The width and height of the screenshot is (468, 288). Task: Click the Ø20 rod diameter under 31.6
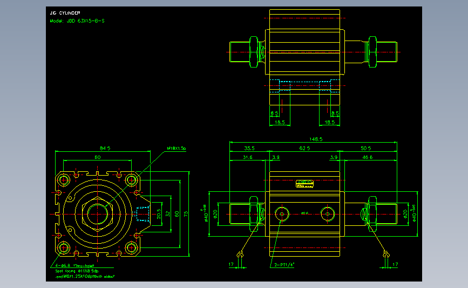pyautogui.click(x=215, y=214)
